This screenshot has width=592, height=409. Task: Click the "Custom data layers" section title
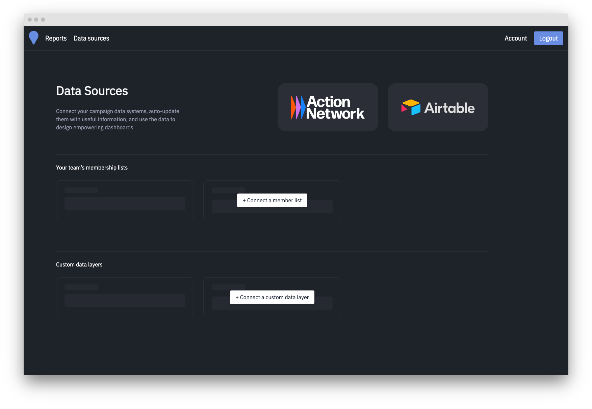tap(79, 264)
